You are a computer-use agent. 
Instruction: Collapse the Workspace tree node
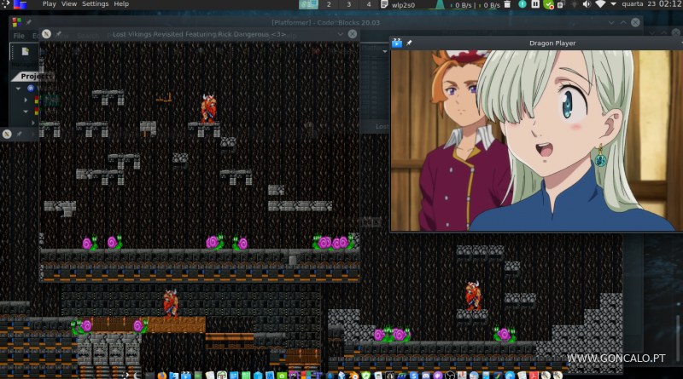(19, 88)
